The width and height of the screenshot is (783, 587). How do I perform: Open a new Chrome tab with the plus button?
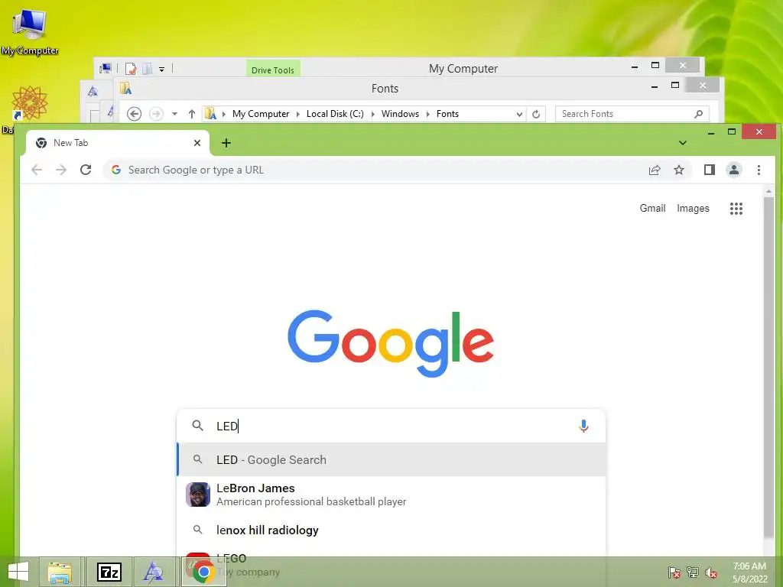click(x=226, y=143)
